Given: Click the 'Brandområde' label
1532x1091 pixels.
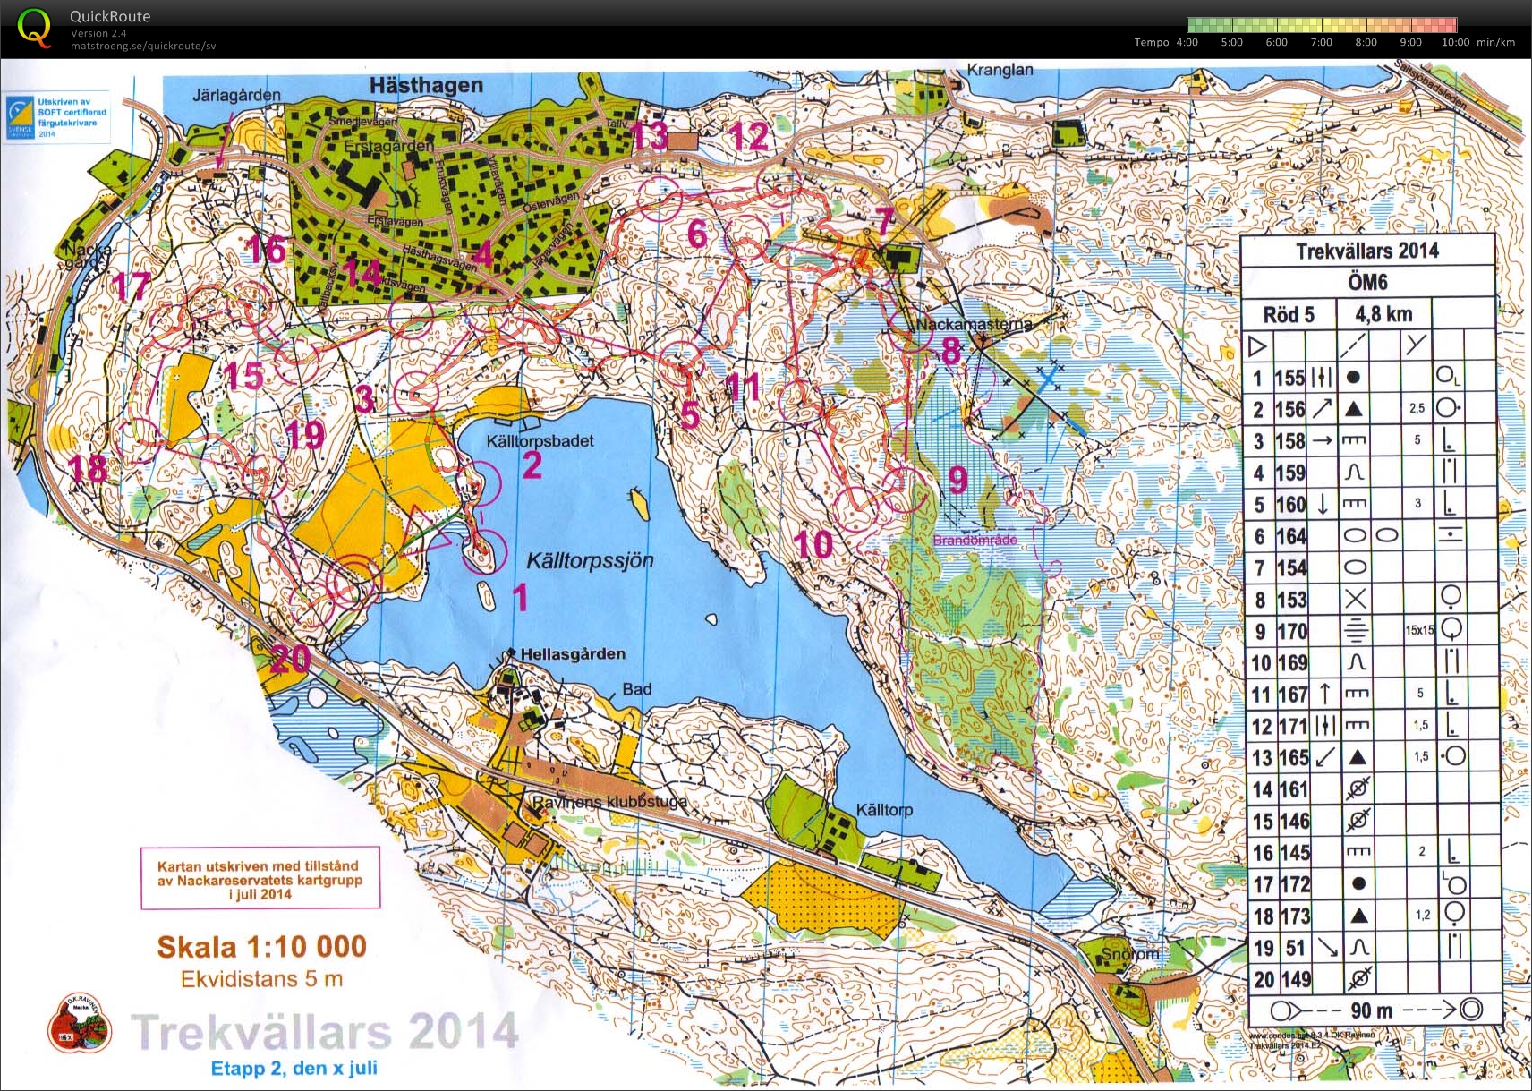Looking at the screenshot, I should 975,540.
